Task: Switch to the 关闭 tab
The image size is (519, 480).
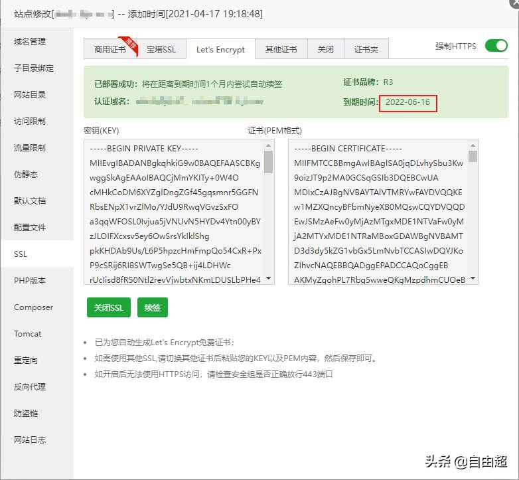Action: coord(326,49)
